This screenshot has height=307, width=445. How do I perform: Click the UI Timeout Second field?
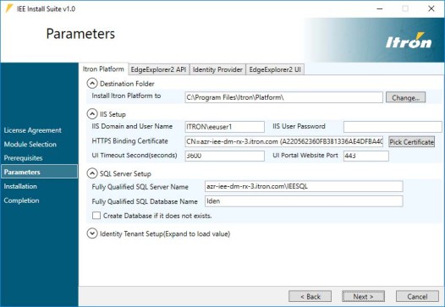[x=225, y=156]
